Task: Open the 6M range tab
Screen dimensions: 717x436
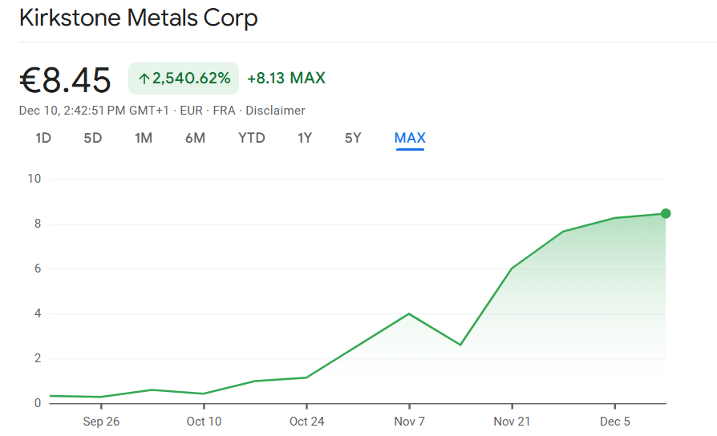Action: point(195,138)
